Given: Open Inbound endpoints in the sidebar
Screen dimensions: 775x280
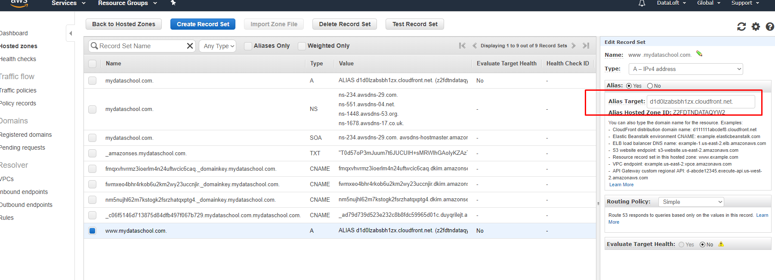Looking at the screenshot, I should [x=24, y=192].
